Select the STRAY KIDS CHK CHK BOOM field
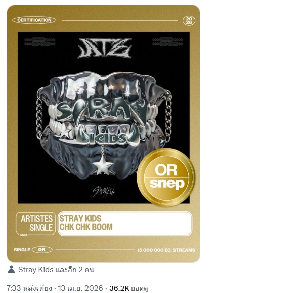This screenshot has width=307, height=293. tap(125, 223)
